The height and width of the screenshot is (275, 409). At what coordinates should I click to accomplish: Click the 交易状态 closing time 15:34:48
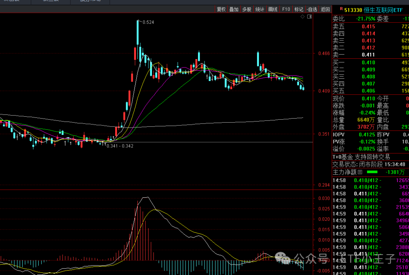click(395, 165)
